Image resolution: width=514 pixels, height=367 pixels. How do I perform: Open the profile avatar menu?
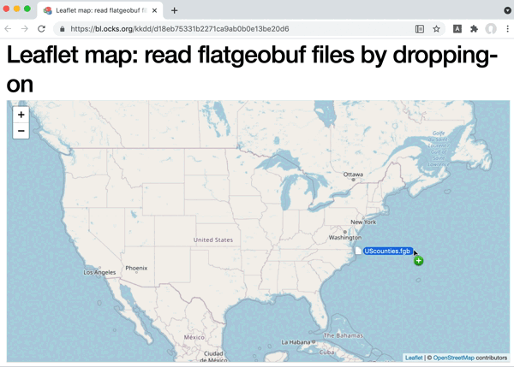(491, 29)
